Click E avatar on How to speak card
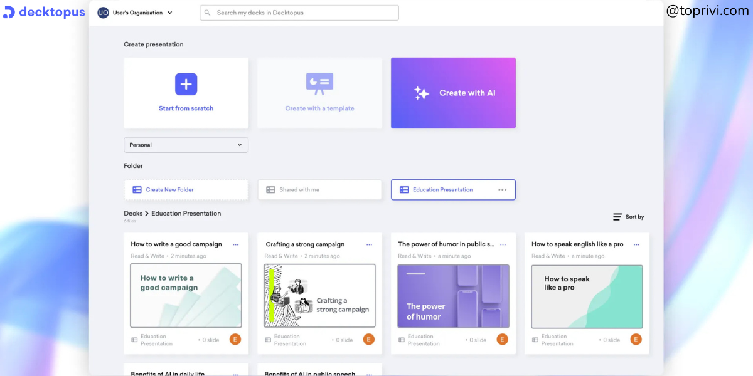The image size is (753, 376). (x=636, y=340)
